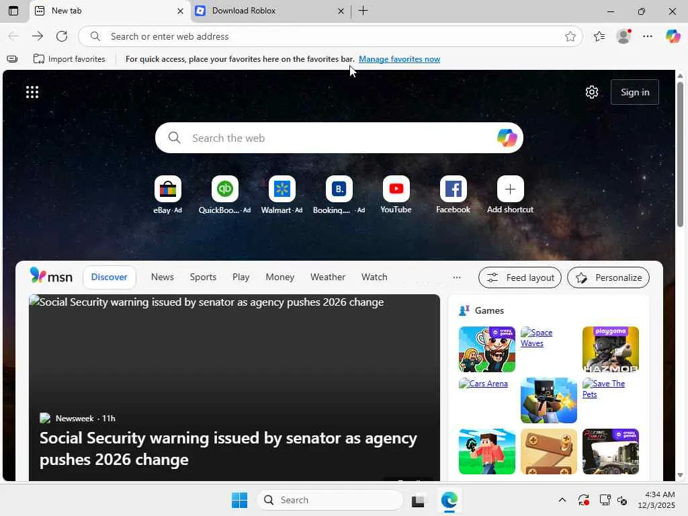This screenshot has width=688, height=516.
Task: Click the Windows taskbar Search box
Action: (330, 500)
